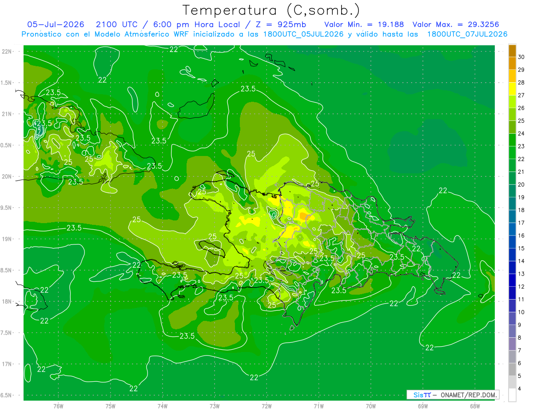Click the teal legend swatch between 18 and 19

512,204
